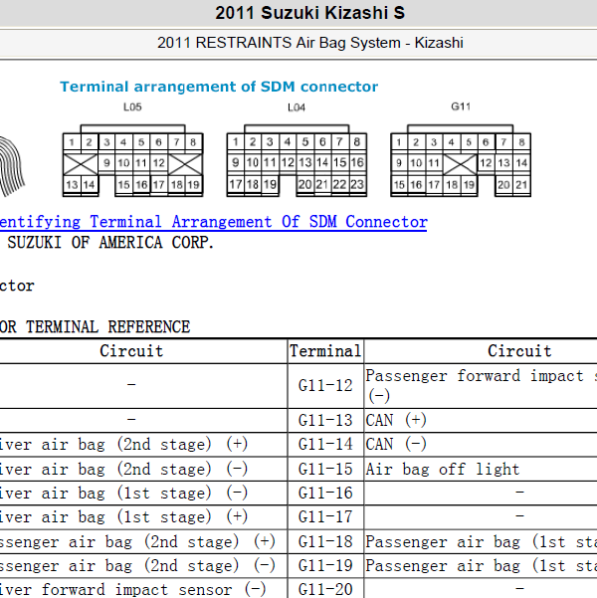
Task: Click the 'forward impact sensor (−)' cell beside G11-20
Action: tap(143, 588)
